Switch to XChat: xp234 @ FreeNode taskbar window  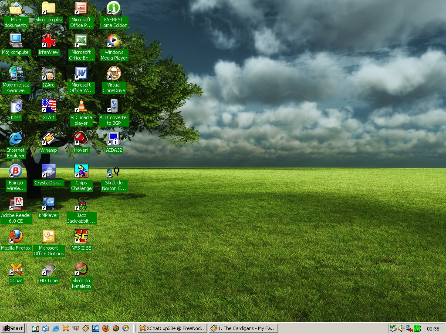click(x=172, y=328)
